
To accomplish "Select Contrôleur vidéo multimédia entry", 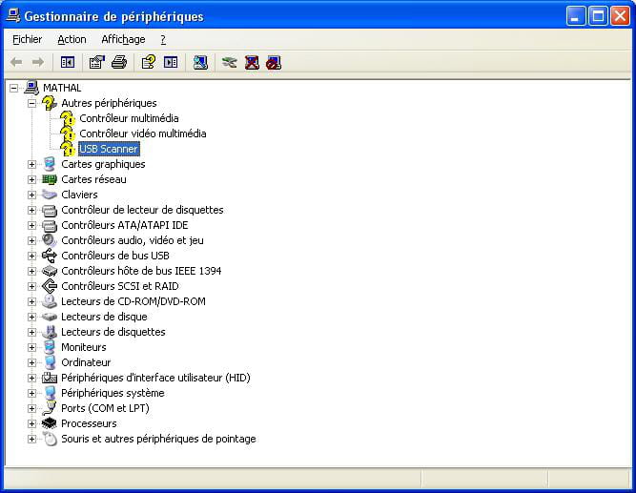I will tap(142, 134).
